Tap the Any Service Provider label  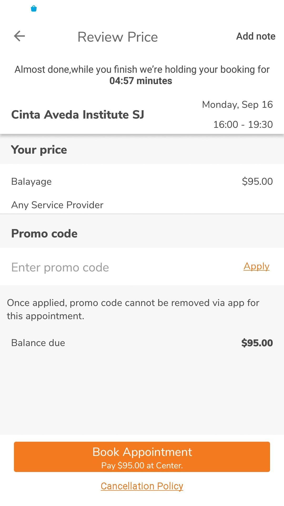(57, 205)
